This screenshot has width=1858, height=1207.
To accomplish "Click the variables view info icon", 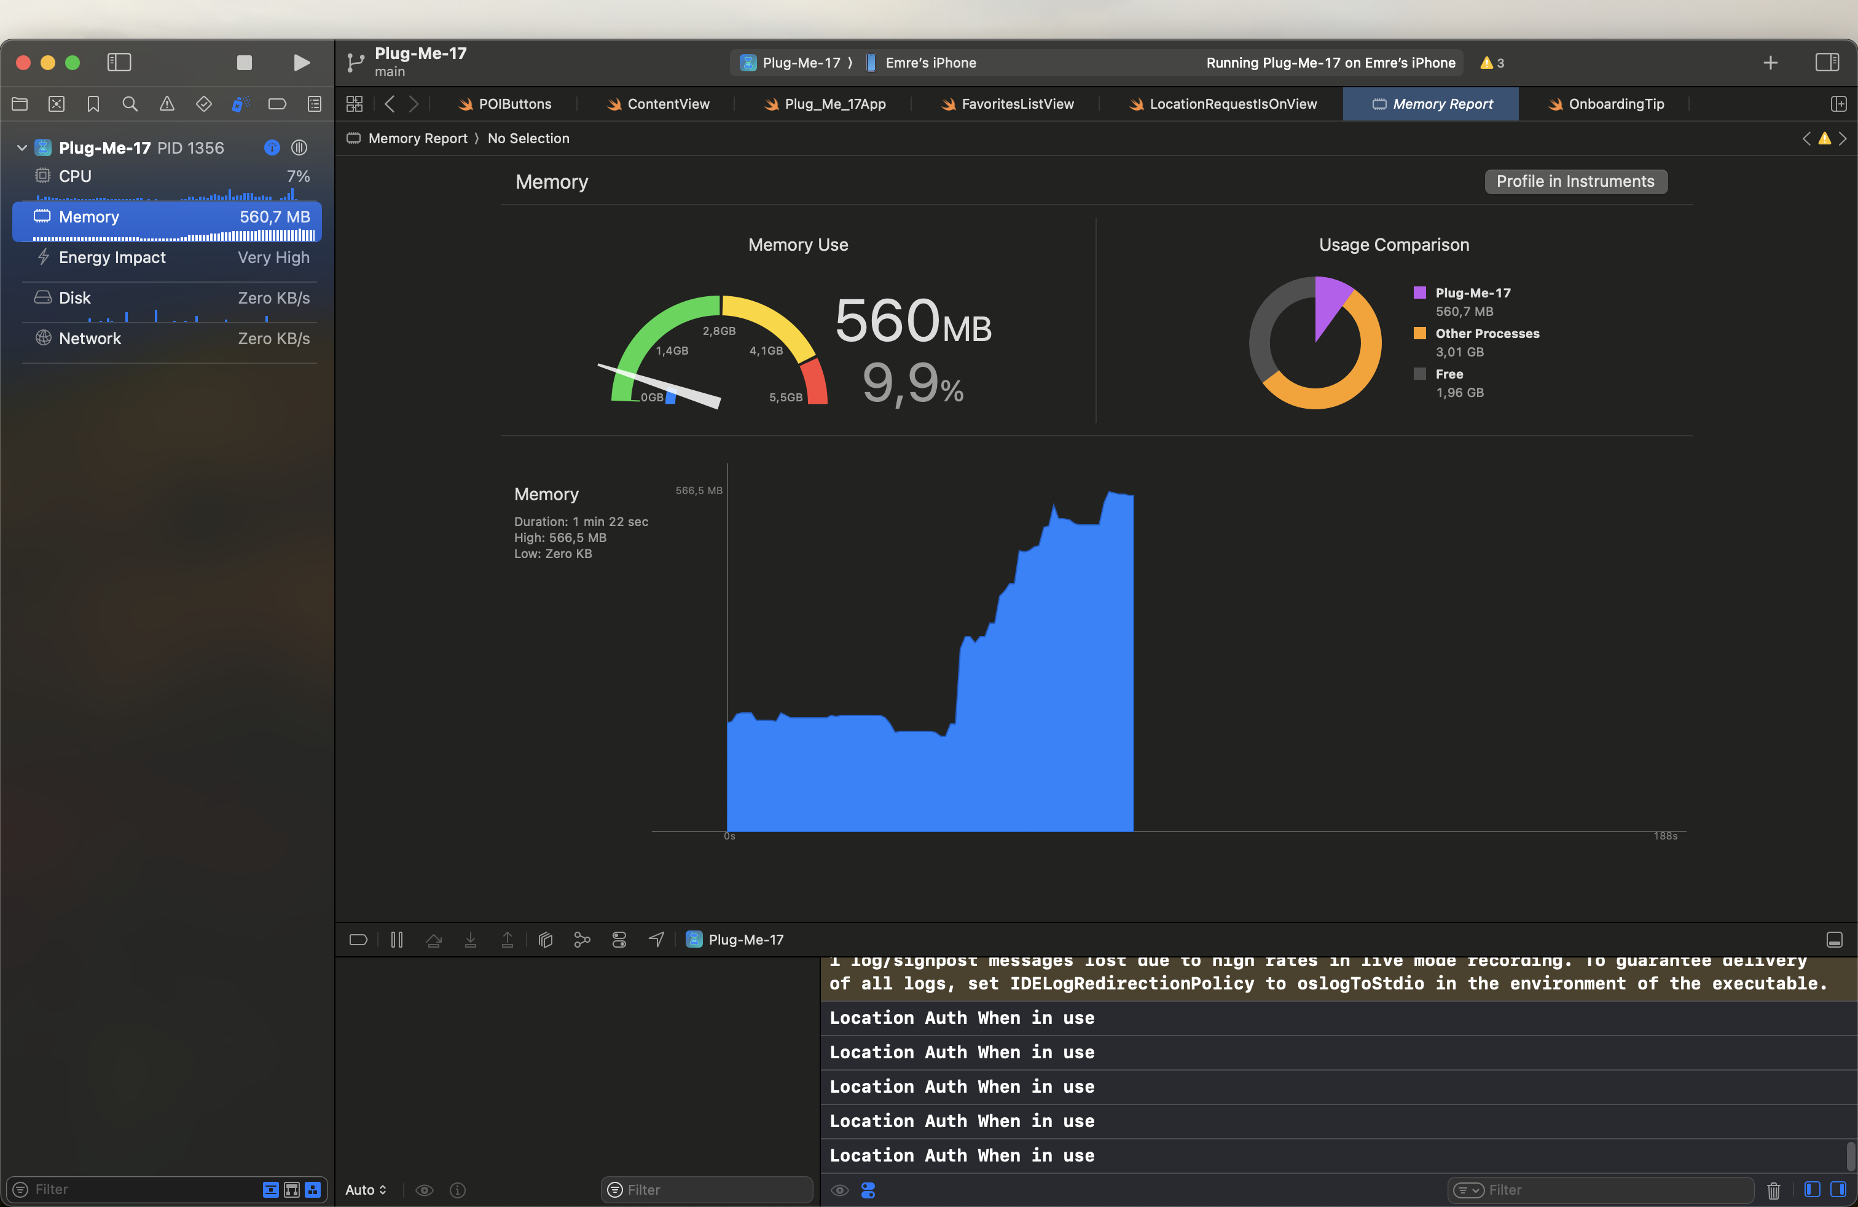I will 458,1189.
